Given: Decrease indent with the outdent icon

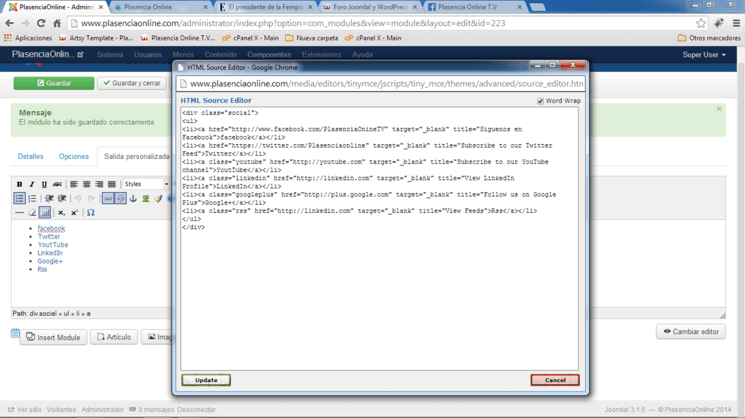Looking at the screenshot, I should [49, 198].
